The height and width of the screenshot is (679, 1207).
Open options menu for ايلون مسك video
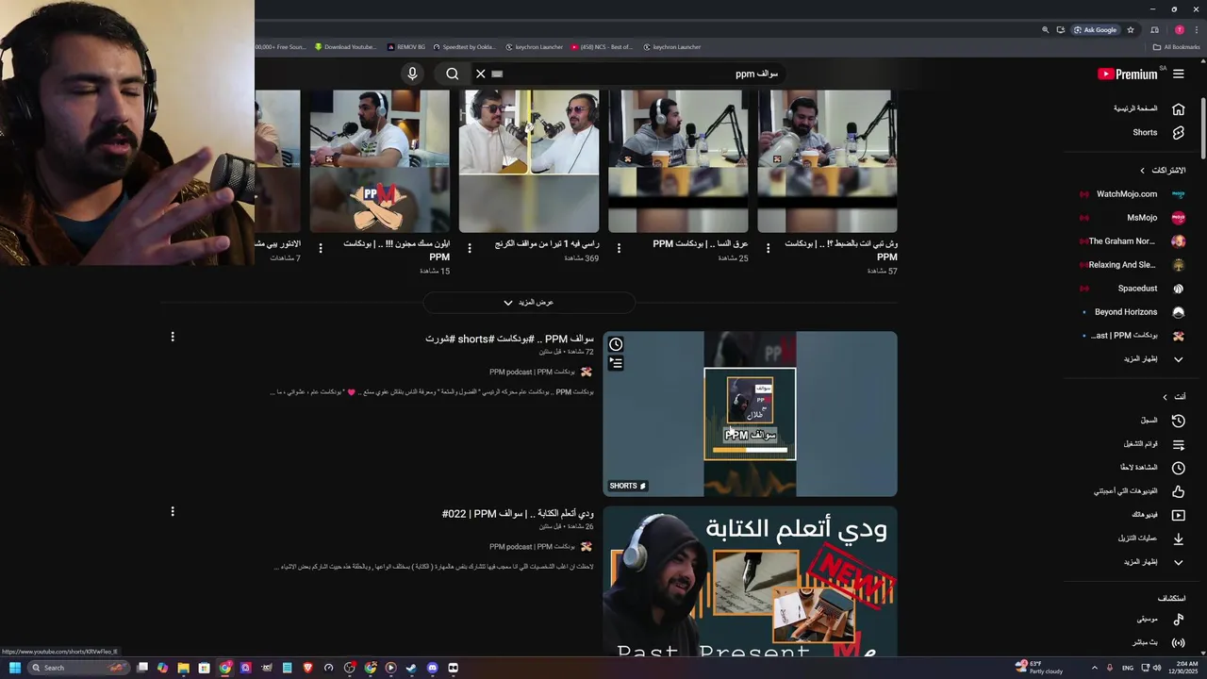(x=321, y=248)
